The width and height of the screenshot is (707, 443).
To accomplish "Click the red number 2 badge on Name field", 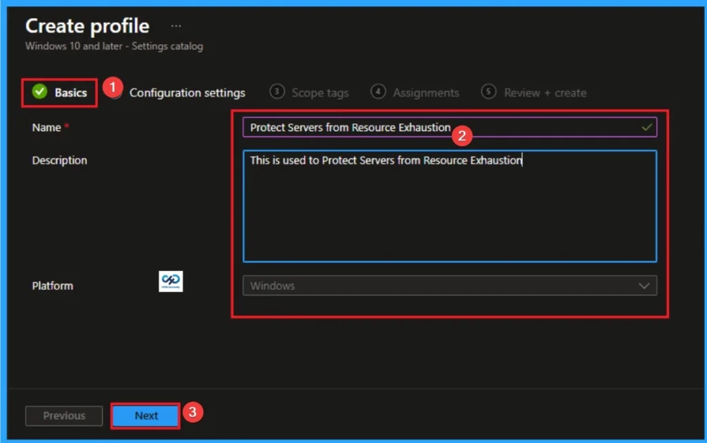I will pos(461,135).
